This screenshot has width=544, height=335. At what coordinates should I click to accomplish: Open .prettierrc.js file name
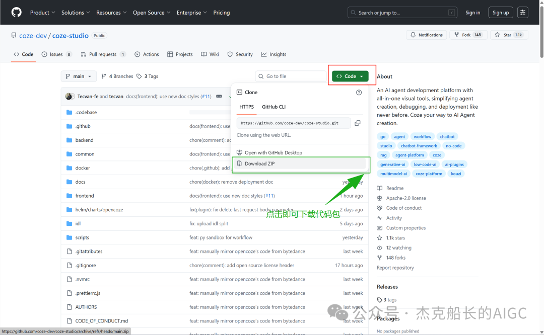(x=88, y=293)
